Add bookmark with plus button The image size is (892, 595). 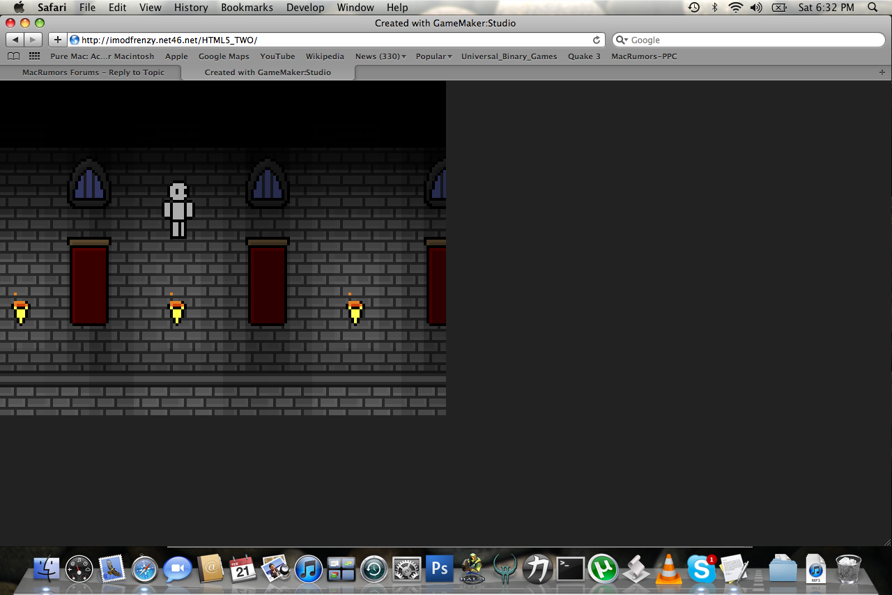point(58,40)
